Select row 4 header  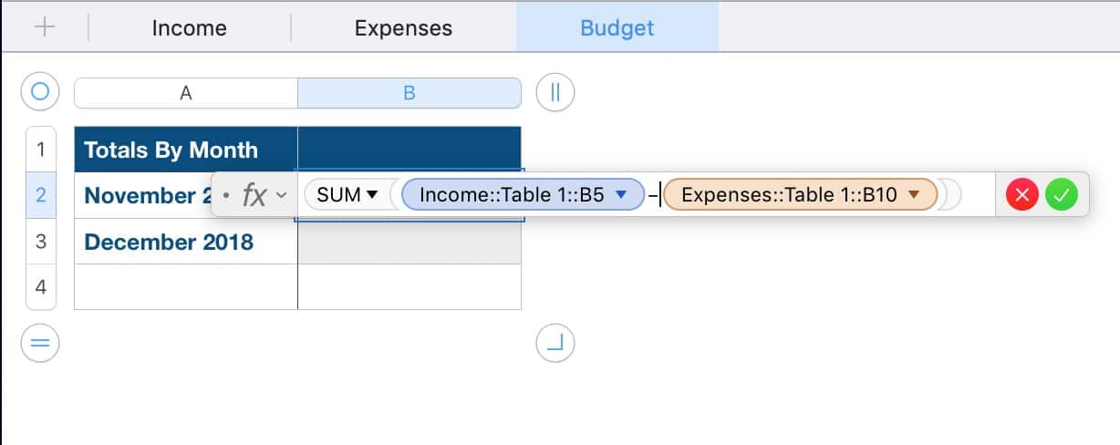click(40, 286)
